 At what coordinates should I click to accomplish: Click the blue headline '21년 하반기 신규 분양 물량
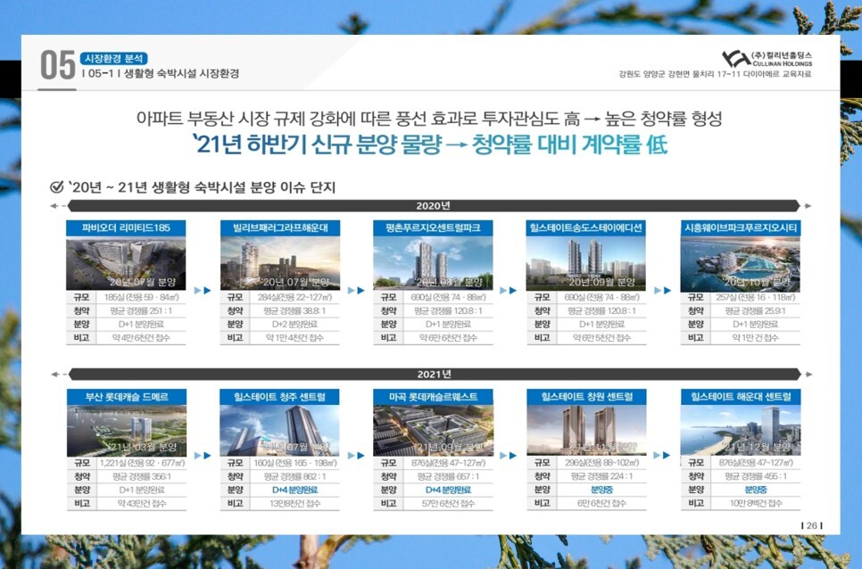click(x=430, y=145)
